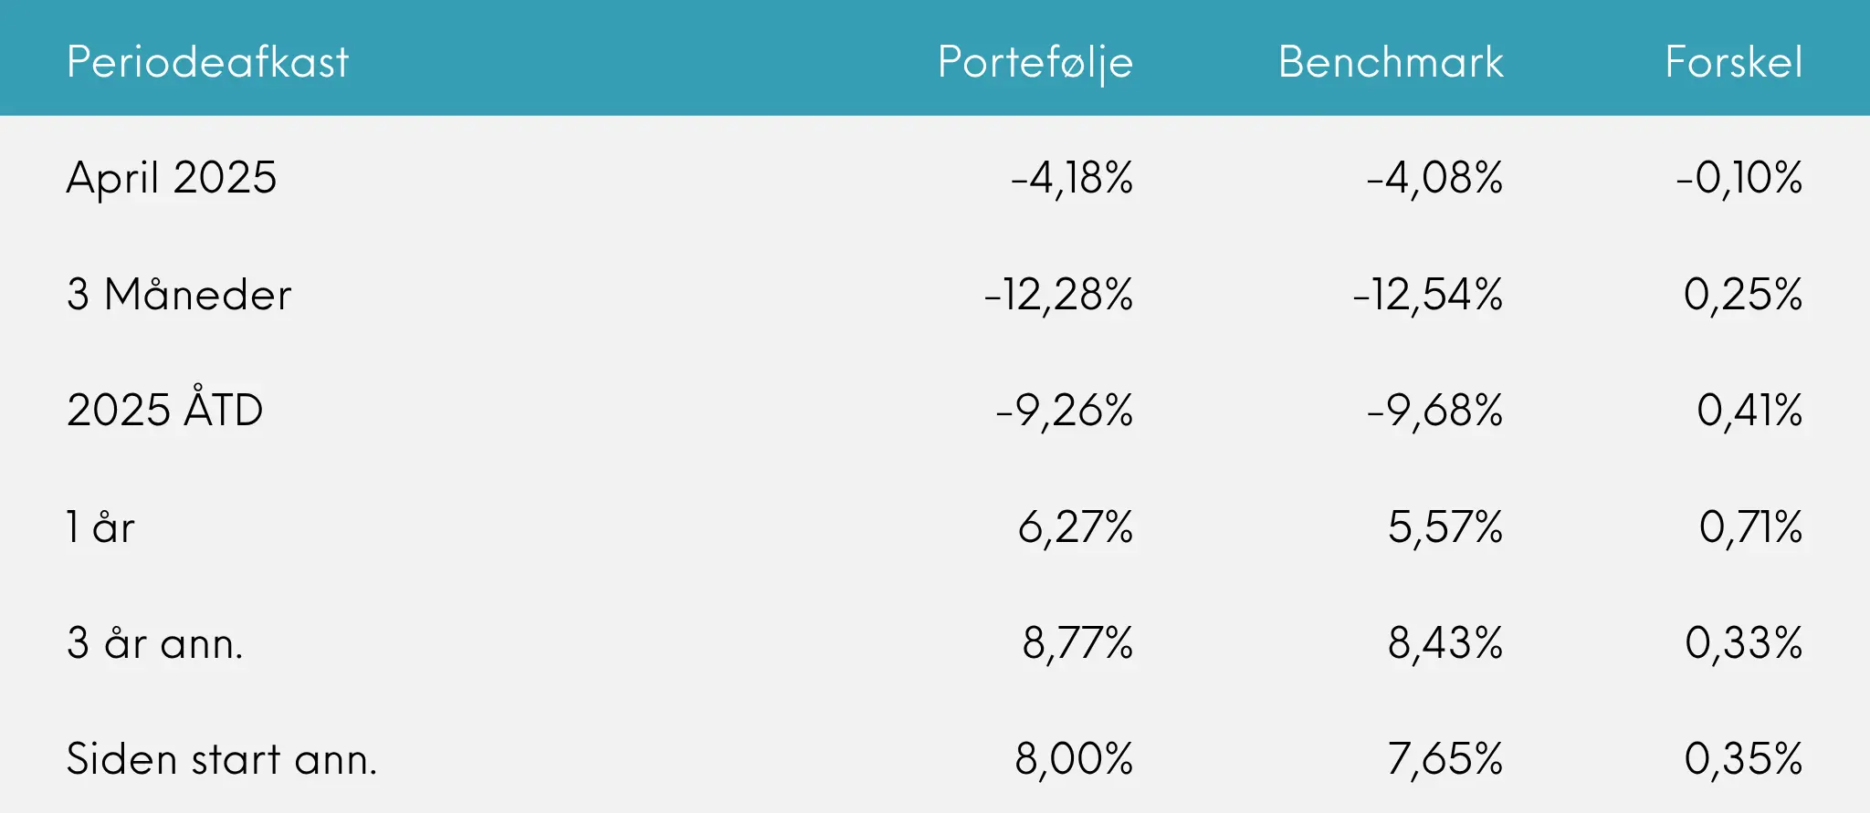Select the -9,68% benchmark ÅTD value
This screenshot has height=813, width=1870.
point(1434,411)
